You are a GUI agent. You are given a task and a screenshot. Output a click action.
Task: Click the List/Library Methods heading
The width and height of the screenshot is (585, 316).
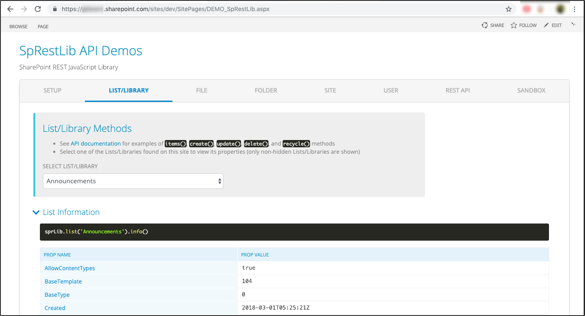click(87, 128)
